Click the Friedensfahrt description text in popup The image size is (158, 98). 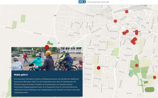[47, 86]
